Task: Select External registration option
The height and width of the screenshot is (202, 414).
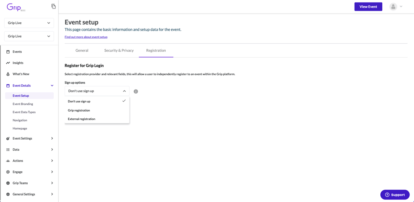Action: point(81,119)
